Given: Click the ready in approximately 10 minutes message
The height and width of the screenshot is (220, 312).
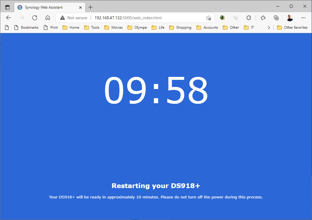Looking at the screenshot, I should pos(156,197).
